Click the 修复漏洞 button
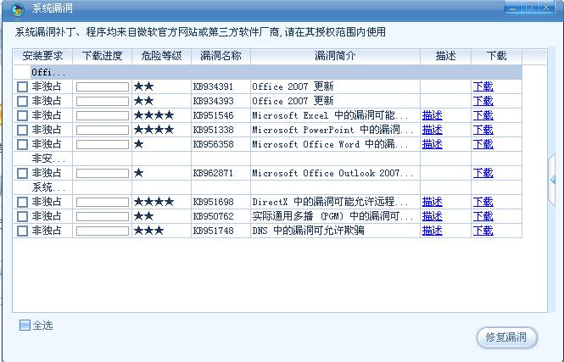564x362 pixels. [x=506, y=337]
